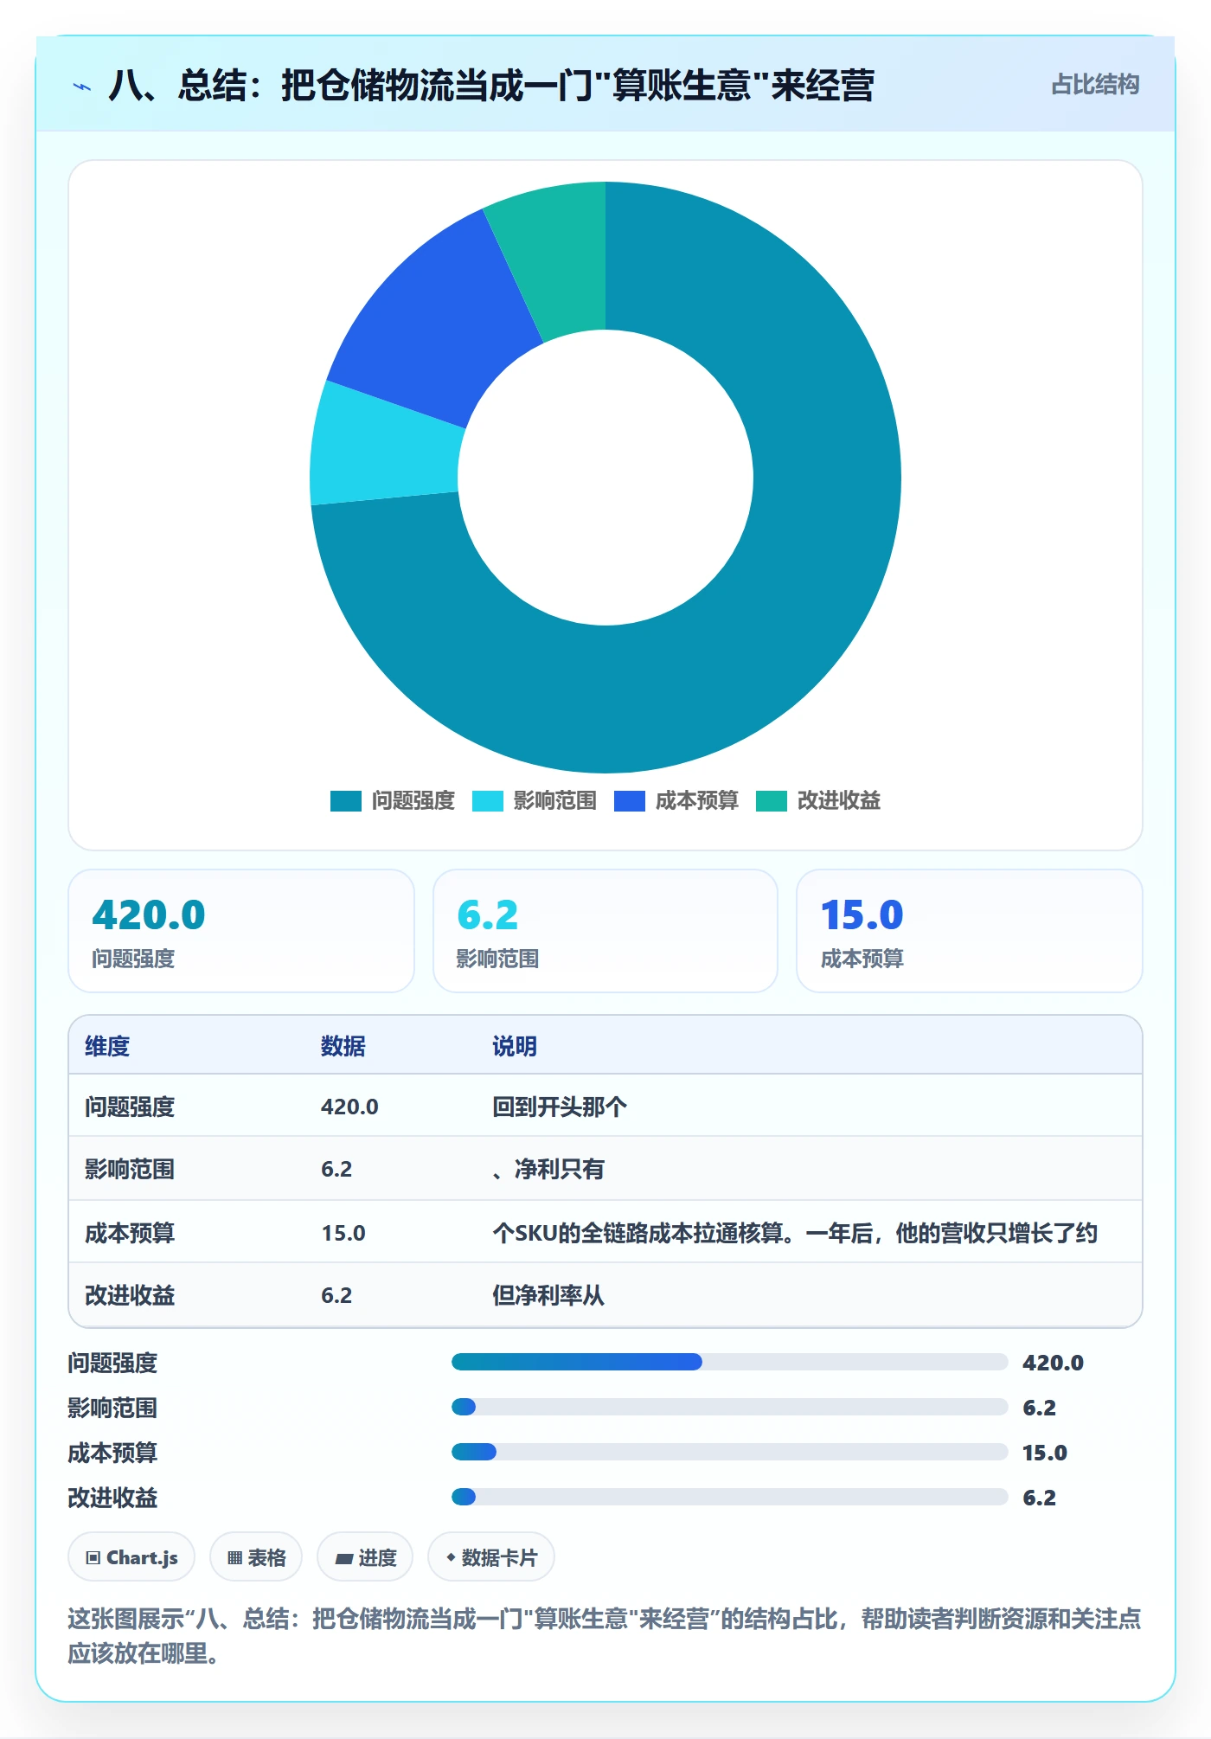Click the 改进收益 table row label
The image size is (1211, 1739).
(x=130, y=1295)
